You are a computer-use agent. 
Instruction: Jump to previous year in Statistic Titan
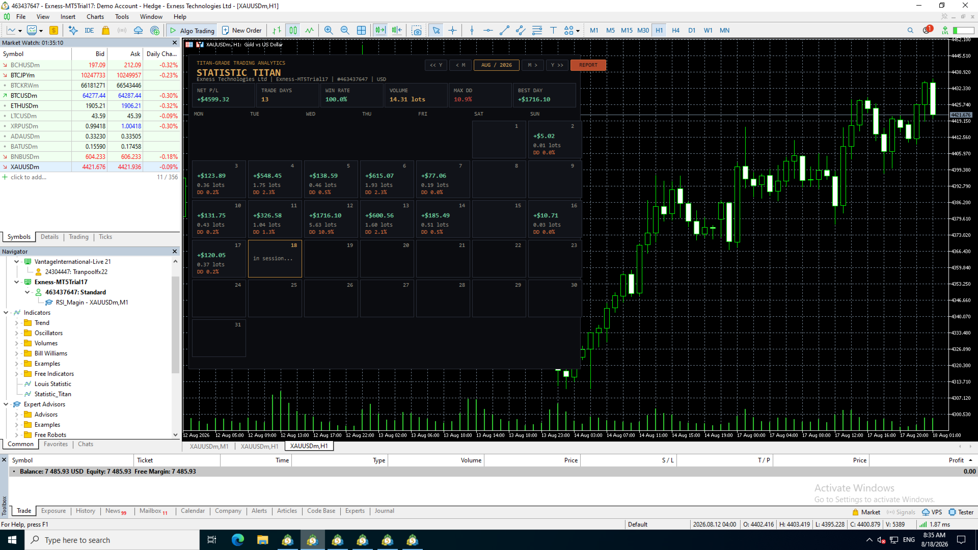[436, 65]
